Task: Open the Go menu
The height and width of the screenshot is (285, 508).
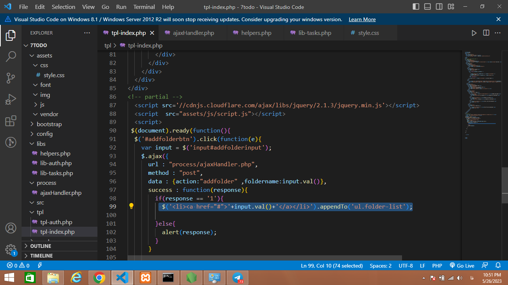Action: click(x=105, y=7)
